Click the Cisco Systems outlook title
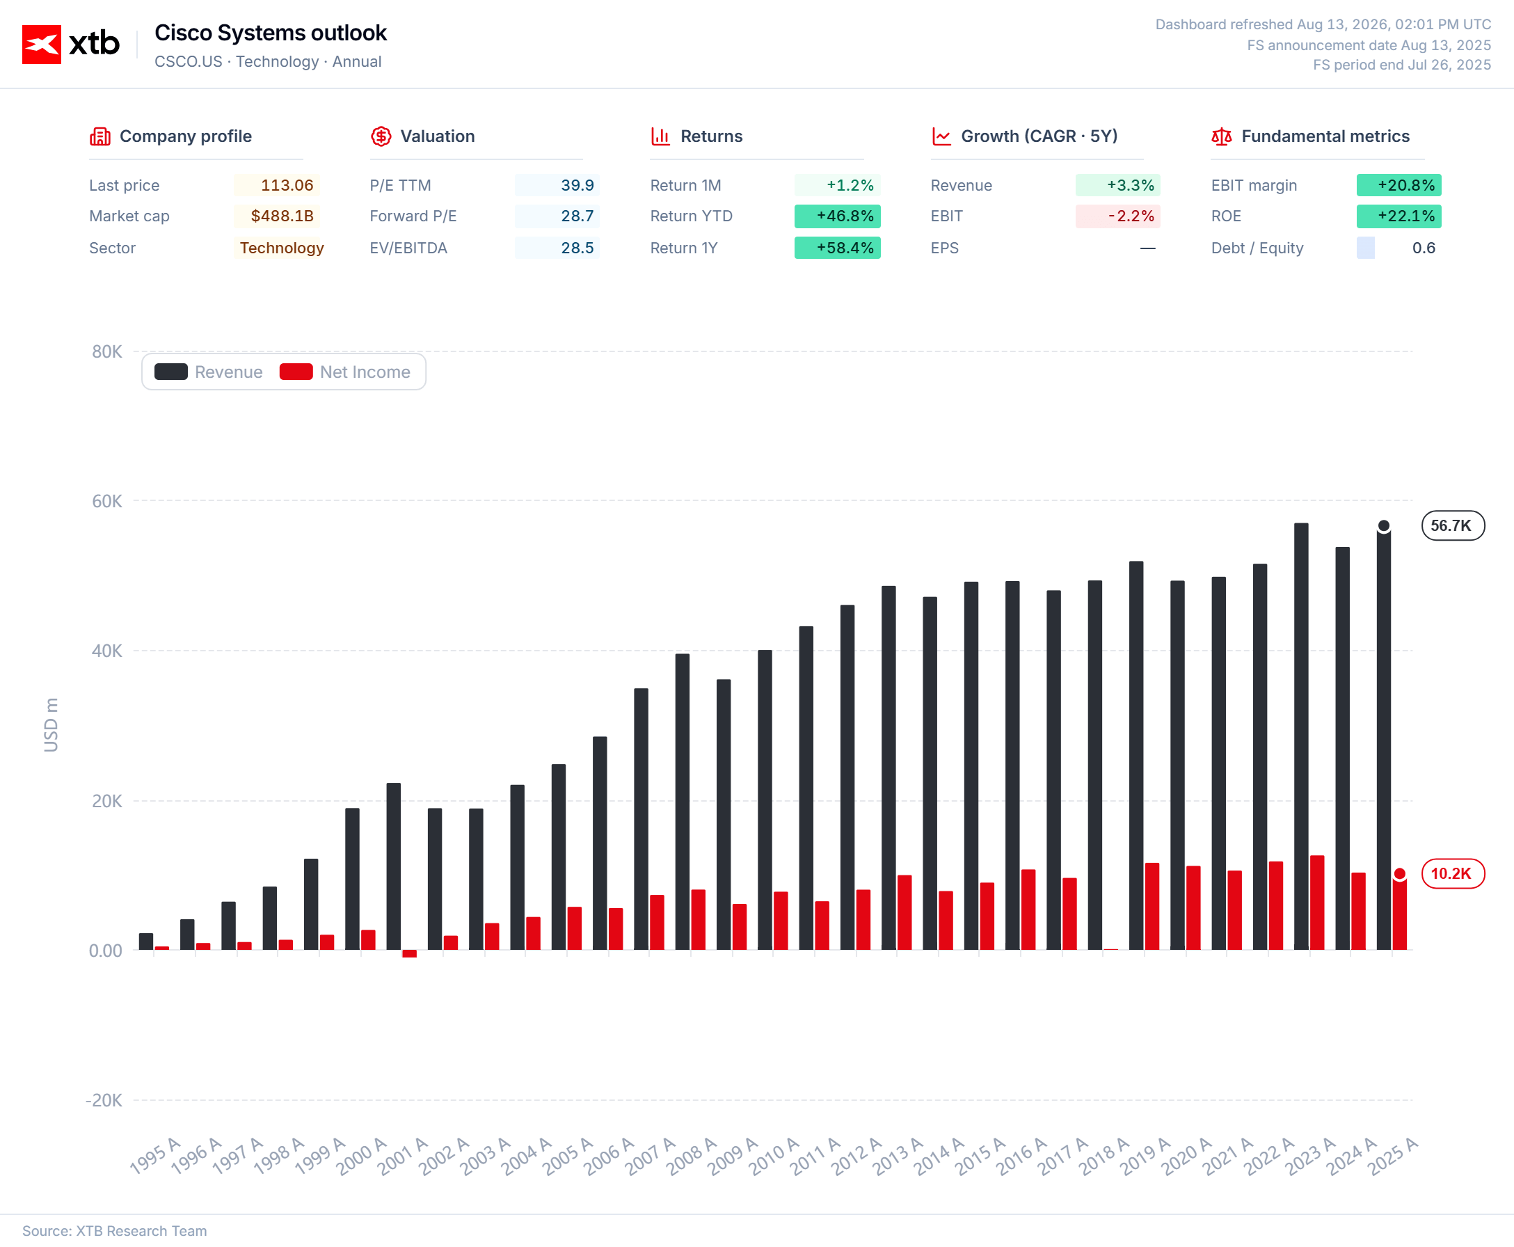 [x=271, y=33]
